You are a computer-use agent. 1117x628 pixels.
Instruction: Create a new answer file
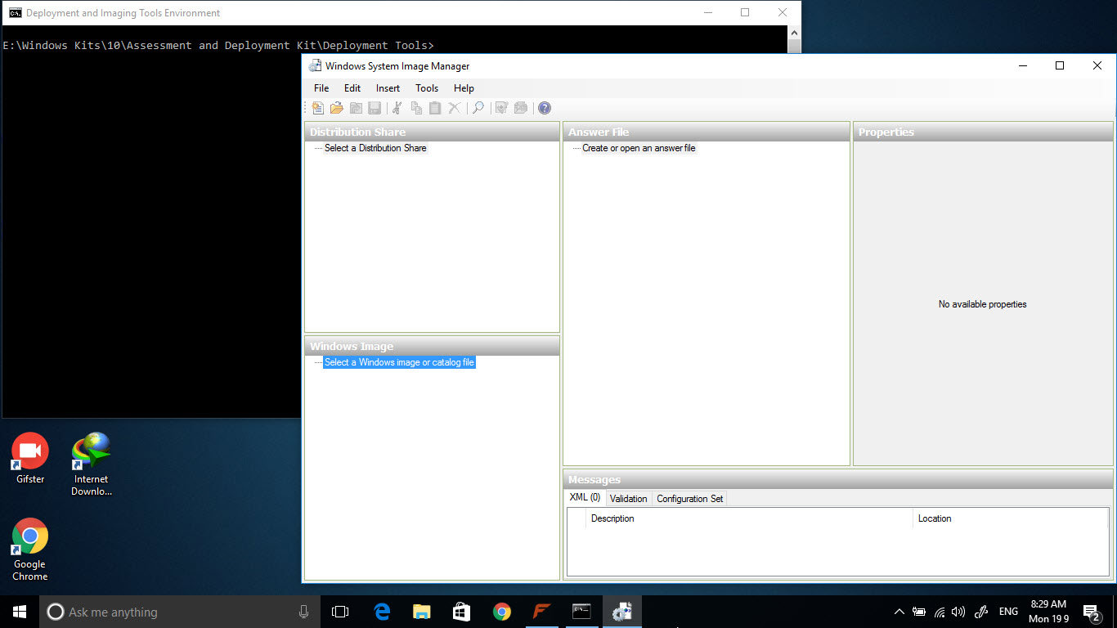pos(317,107)
